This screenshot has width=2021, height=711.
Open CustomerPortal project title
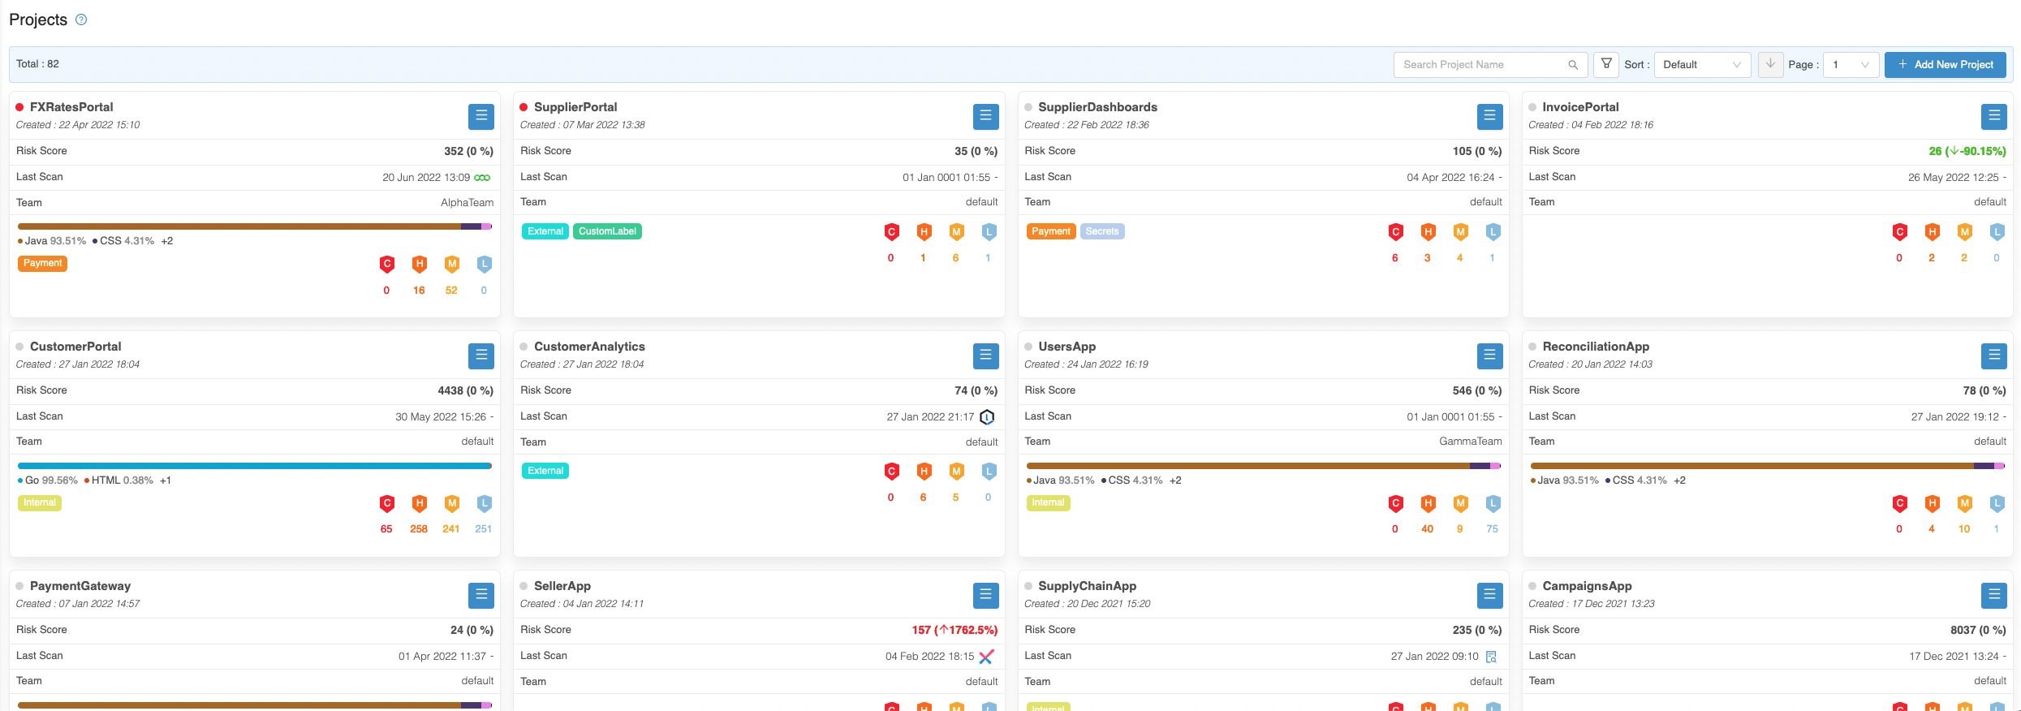click(x=75, y=347)
